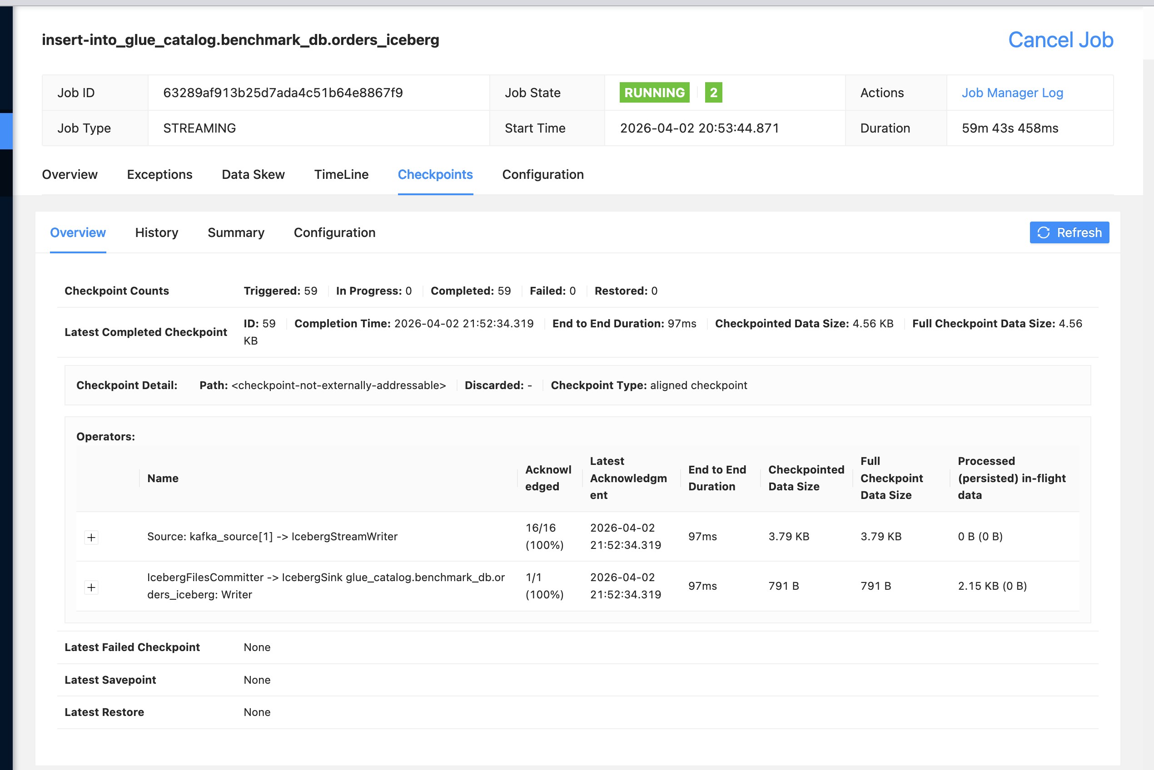This screenshot has width=1154, height=770.
Task: Expand the kafka_source IcebergStreamWriter operator row
Action: click(91, 537)
